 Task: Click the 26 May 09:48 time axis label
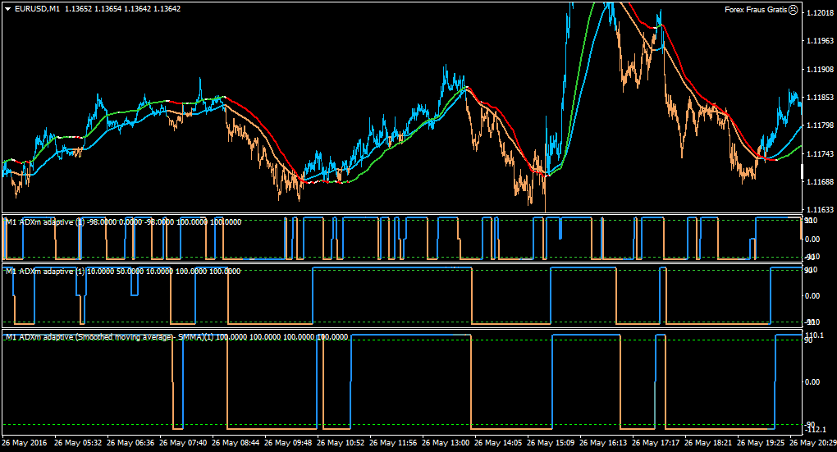pyautogui.click(x=288, y=442)
